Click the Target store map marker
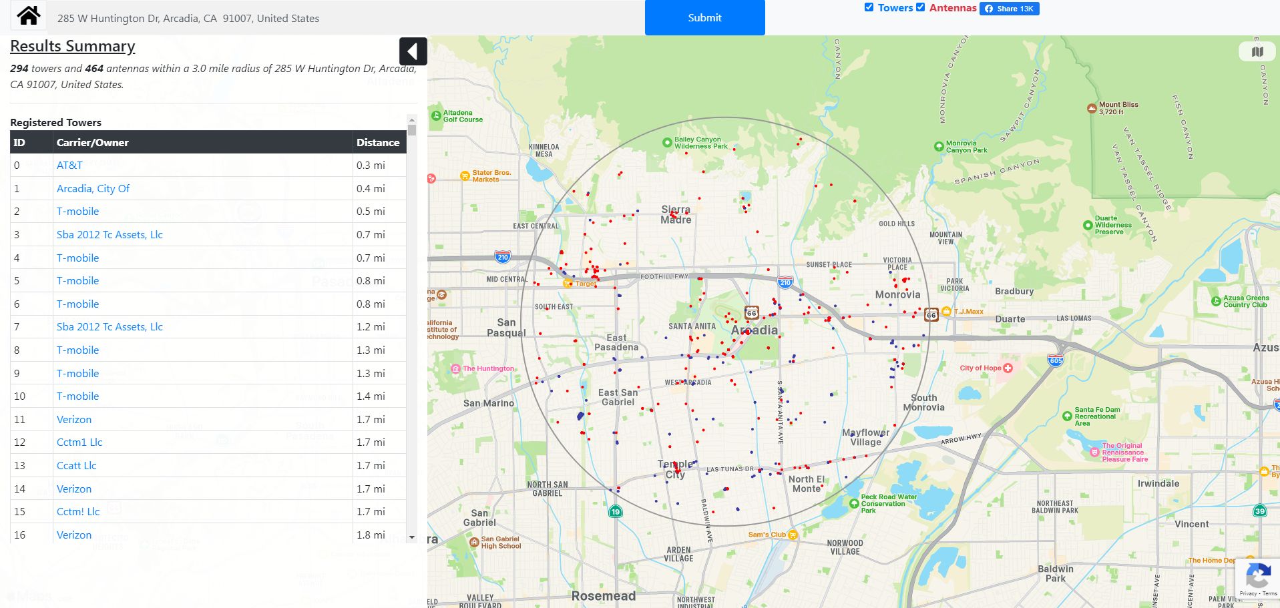The height and width of the screenshot is (608, 1280). 568,284
